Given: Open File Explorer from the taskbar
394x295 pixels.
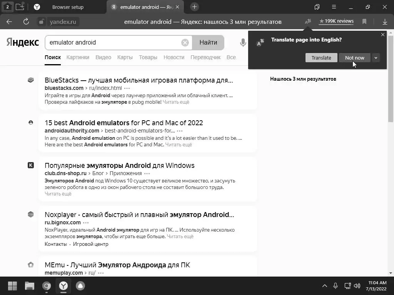Looking at the screenshot, I should 29,286.
